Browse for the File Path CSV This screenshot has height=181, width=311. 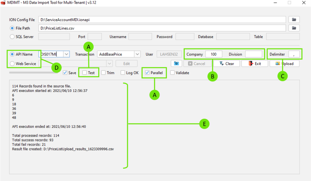(293, 28)
